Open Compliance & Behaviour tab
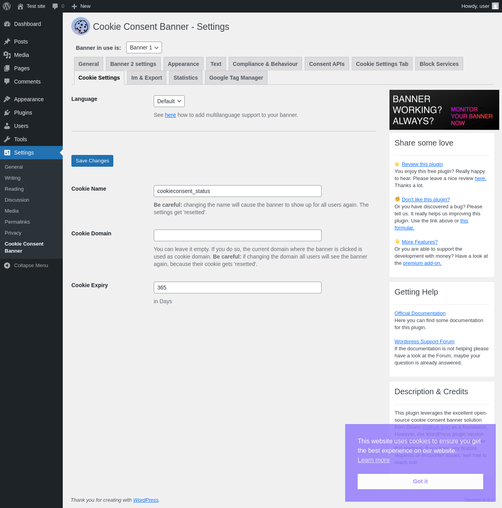This screenshot has height=508, width=502. point(265,64)
